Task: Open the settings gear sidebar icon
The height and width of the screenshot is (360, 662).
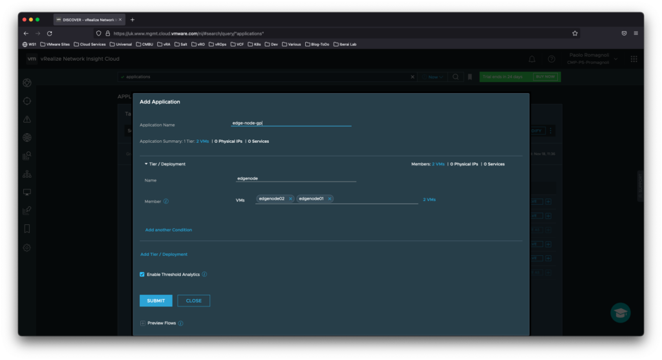Action: (x=27, y=248)
